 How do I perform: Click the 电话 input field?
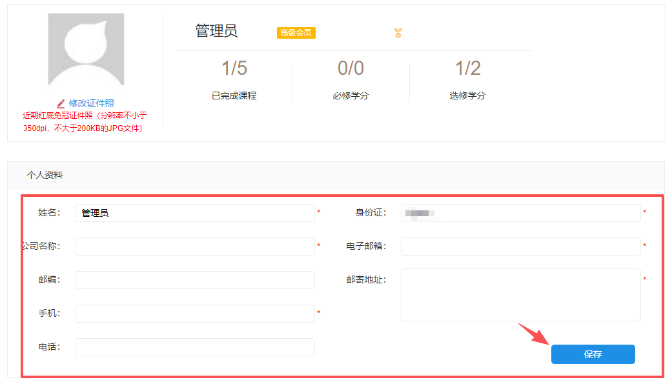point(194,347)
